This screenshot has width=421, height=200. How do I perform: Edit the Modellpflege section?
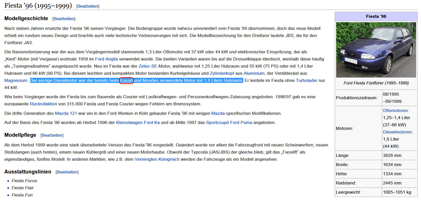coord(52,135)
